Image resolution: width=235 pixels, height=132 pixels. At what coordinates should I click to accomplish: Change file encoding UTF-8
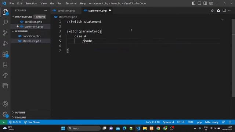(x=181, y=122)
